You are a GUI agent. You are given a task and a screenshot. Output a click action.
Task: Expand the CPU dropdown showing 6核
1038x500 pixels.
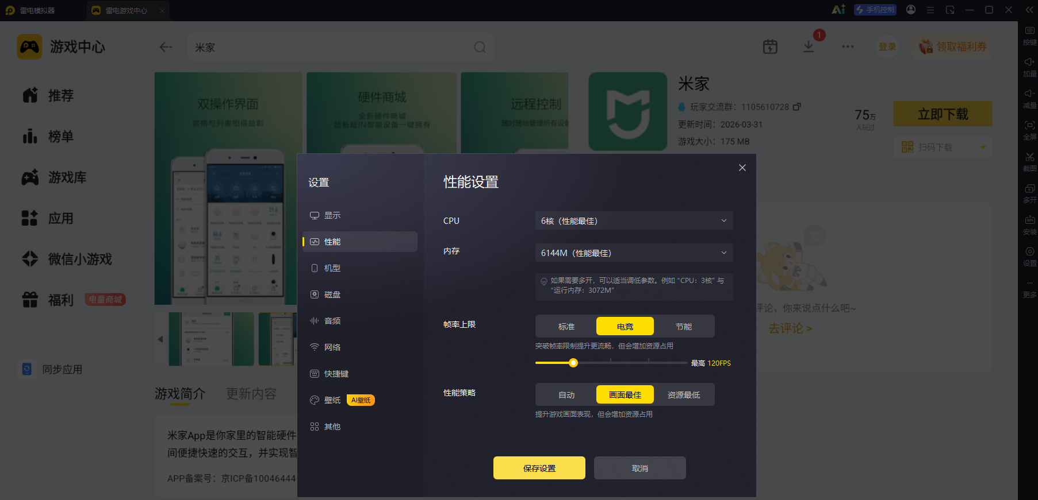pos(634,220)
